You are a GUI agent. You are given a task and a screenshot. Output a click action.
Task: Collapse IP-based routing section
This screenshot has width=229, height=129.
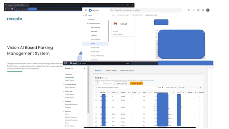pos(64,84)
